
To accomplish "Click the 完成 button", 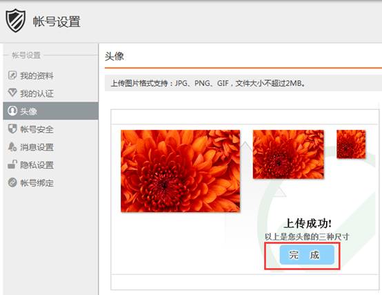I will (x=307, y=255).
